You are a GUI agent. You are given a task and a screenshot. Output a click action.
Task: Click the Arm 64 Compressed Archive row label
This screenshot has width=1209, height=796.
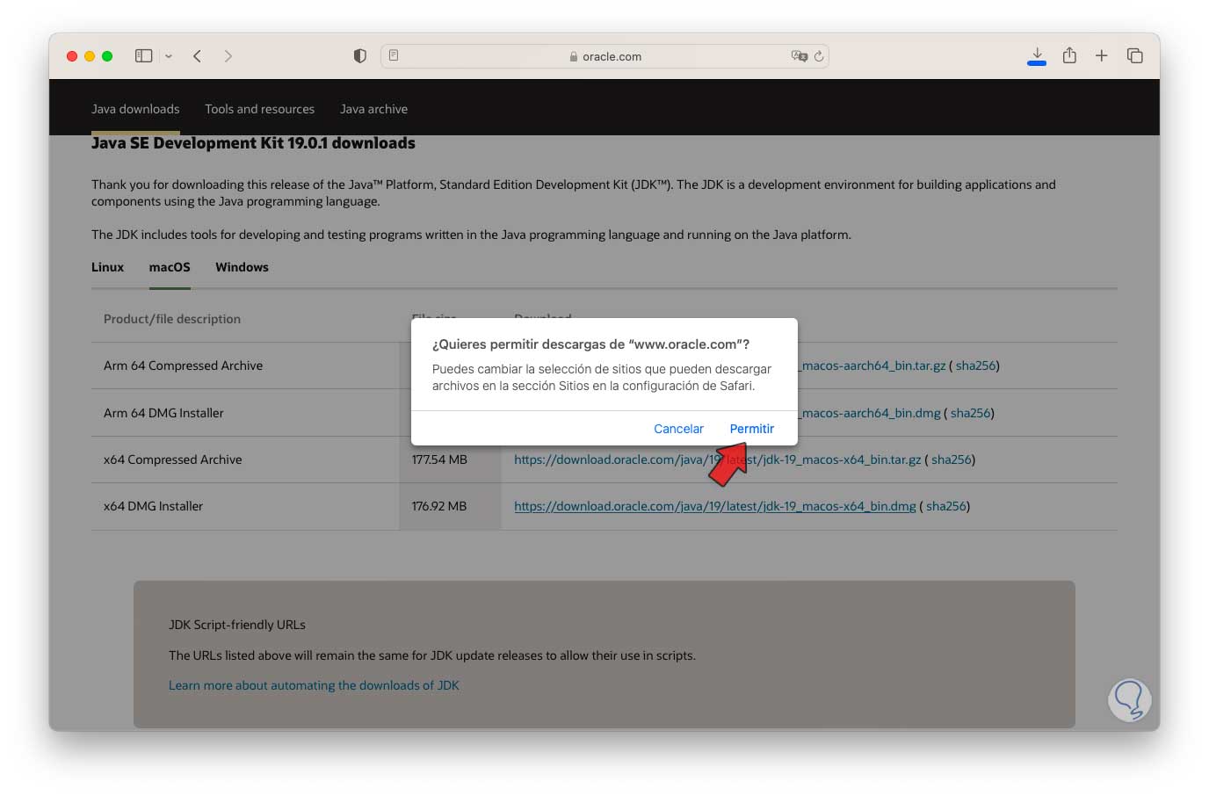point(183,365)
